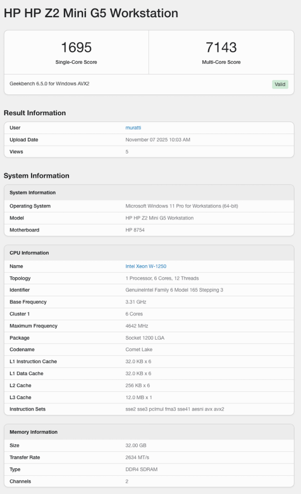This screenshot has width=301, height=494.
Task: Click the Result Information heading
Action: (35, 113)
